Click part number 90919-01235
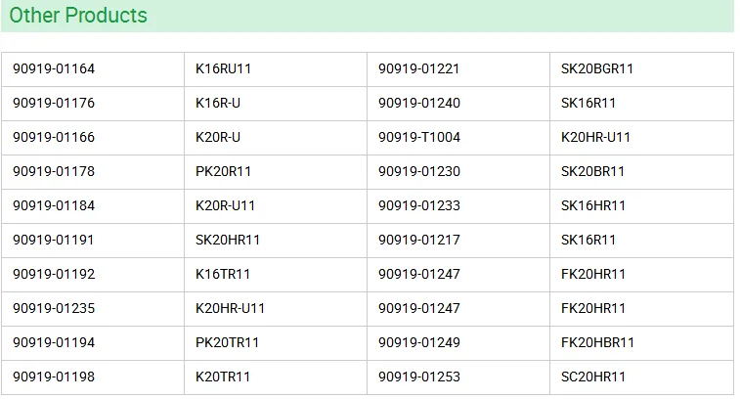The image size is (740, 399). [54, 309]
